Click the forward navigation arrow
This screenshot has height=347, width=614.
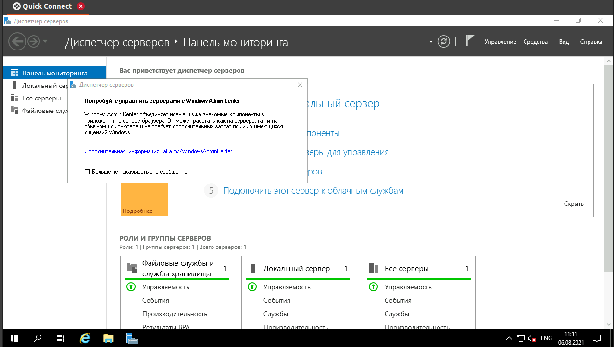tap(33, 41)
